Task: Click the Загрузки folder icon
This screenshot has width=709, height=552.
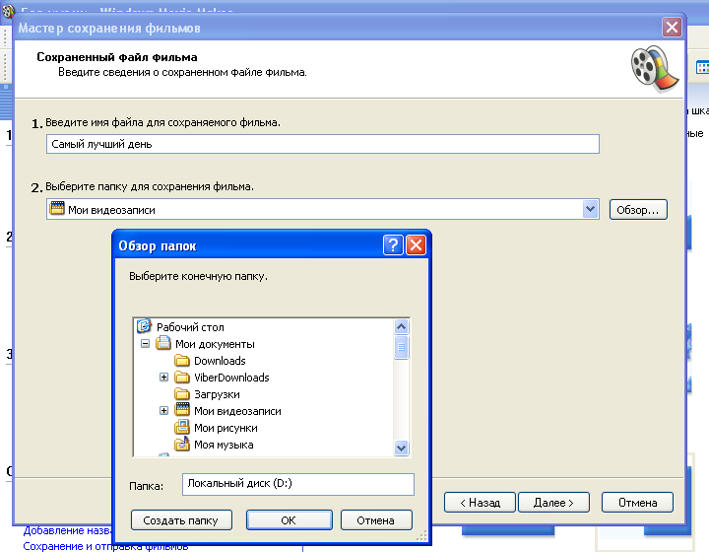Action: coord(182,393)
